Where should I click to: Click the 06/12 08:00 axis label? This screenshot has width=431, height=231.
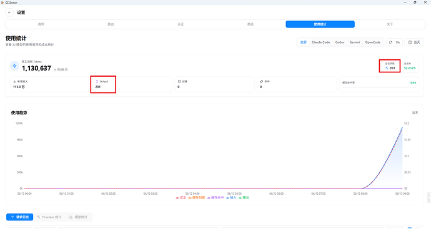[x=360, y=194]
